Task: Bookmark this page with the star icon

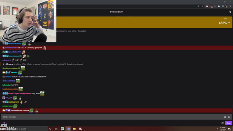Action: point(202,7)
